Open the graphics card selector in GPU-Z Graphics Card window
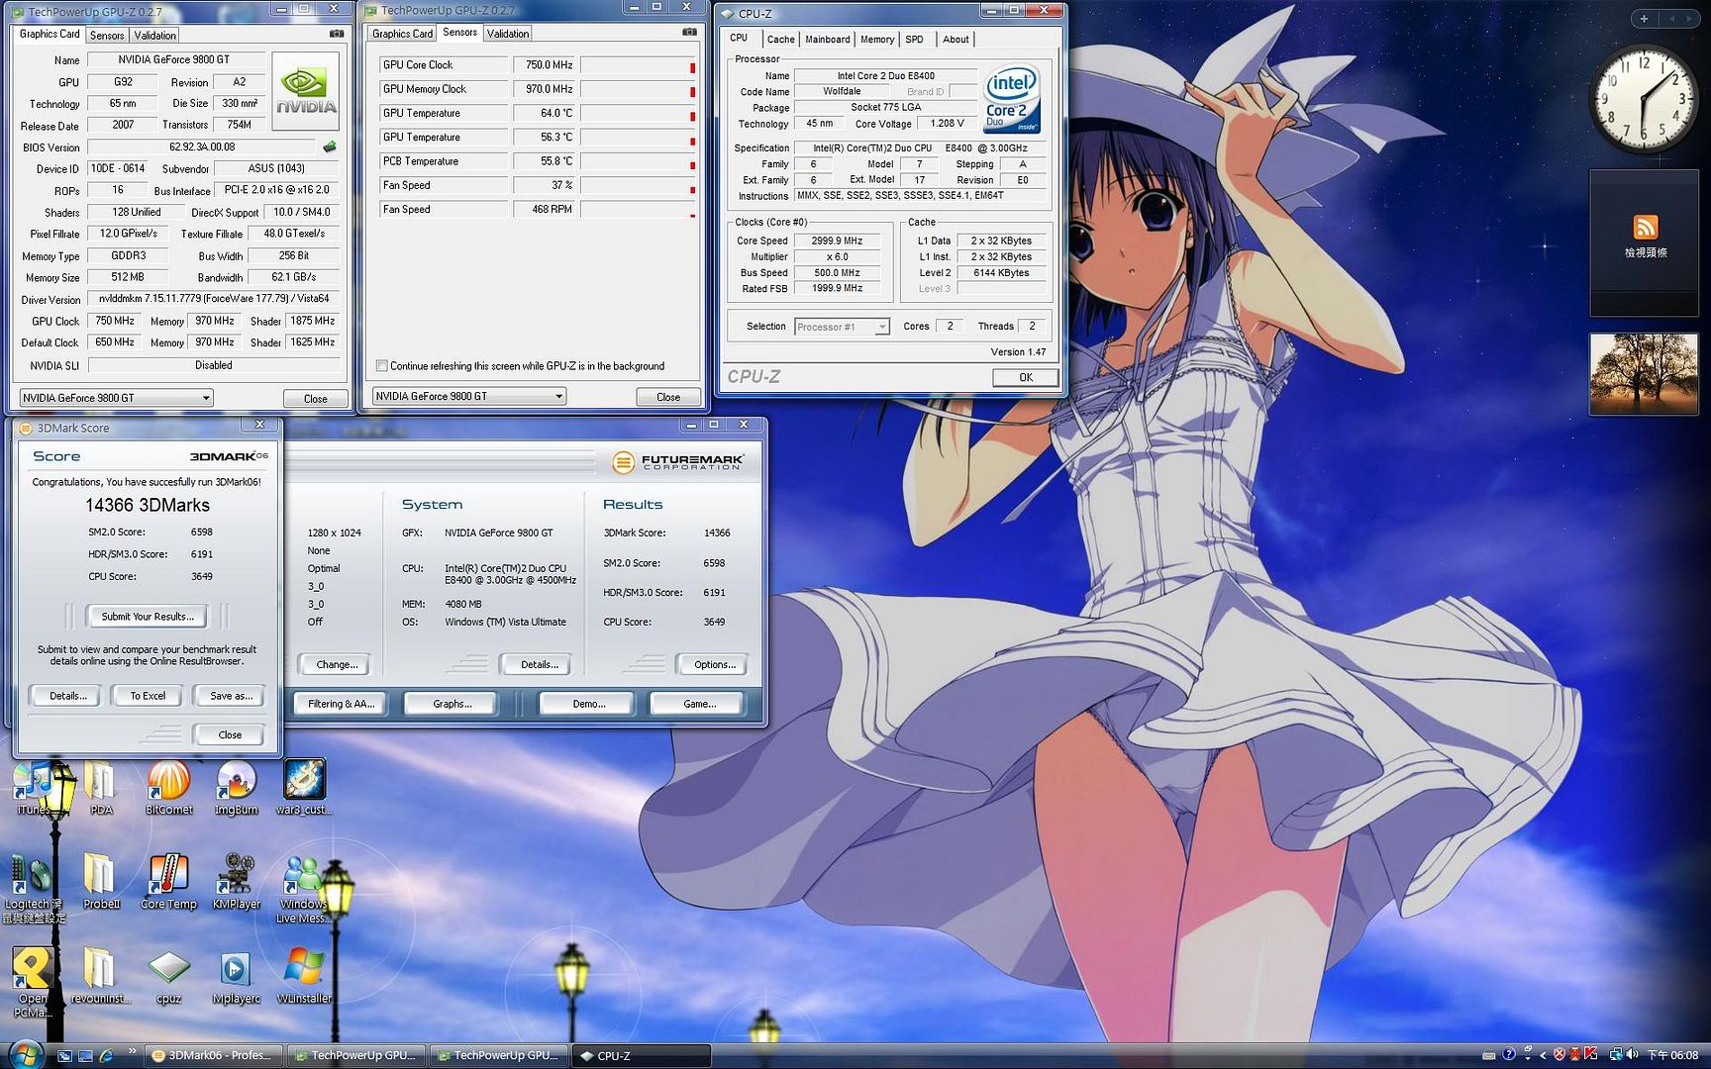 click(x=117, y=398)
